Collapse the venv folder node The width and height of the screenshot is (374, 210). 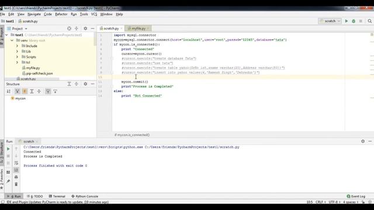click(12, 40)
